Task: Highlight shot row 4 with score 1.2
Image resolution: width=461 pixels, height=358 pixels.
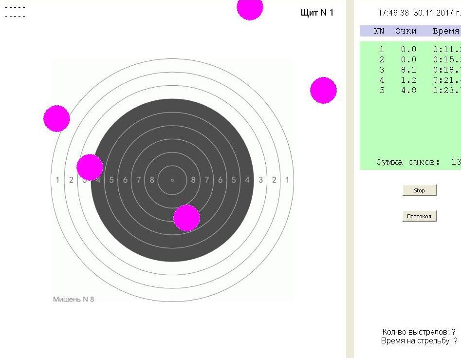Action: click(x=409, y=80)
